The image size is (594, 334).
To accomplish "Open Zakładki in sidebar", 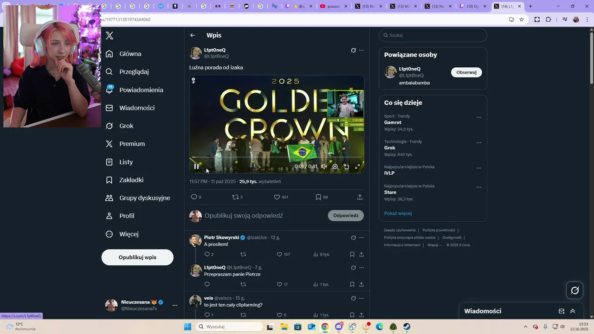I will 125,180.
